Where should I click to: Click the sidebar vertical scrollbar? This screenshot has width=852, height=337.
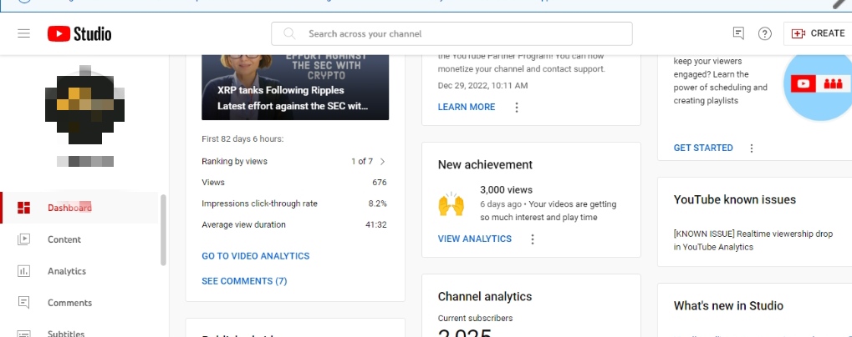[163, 230]
